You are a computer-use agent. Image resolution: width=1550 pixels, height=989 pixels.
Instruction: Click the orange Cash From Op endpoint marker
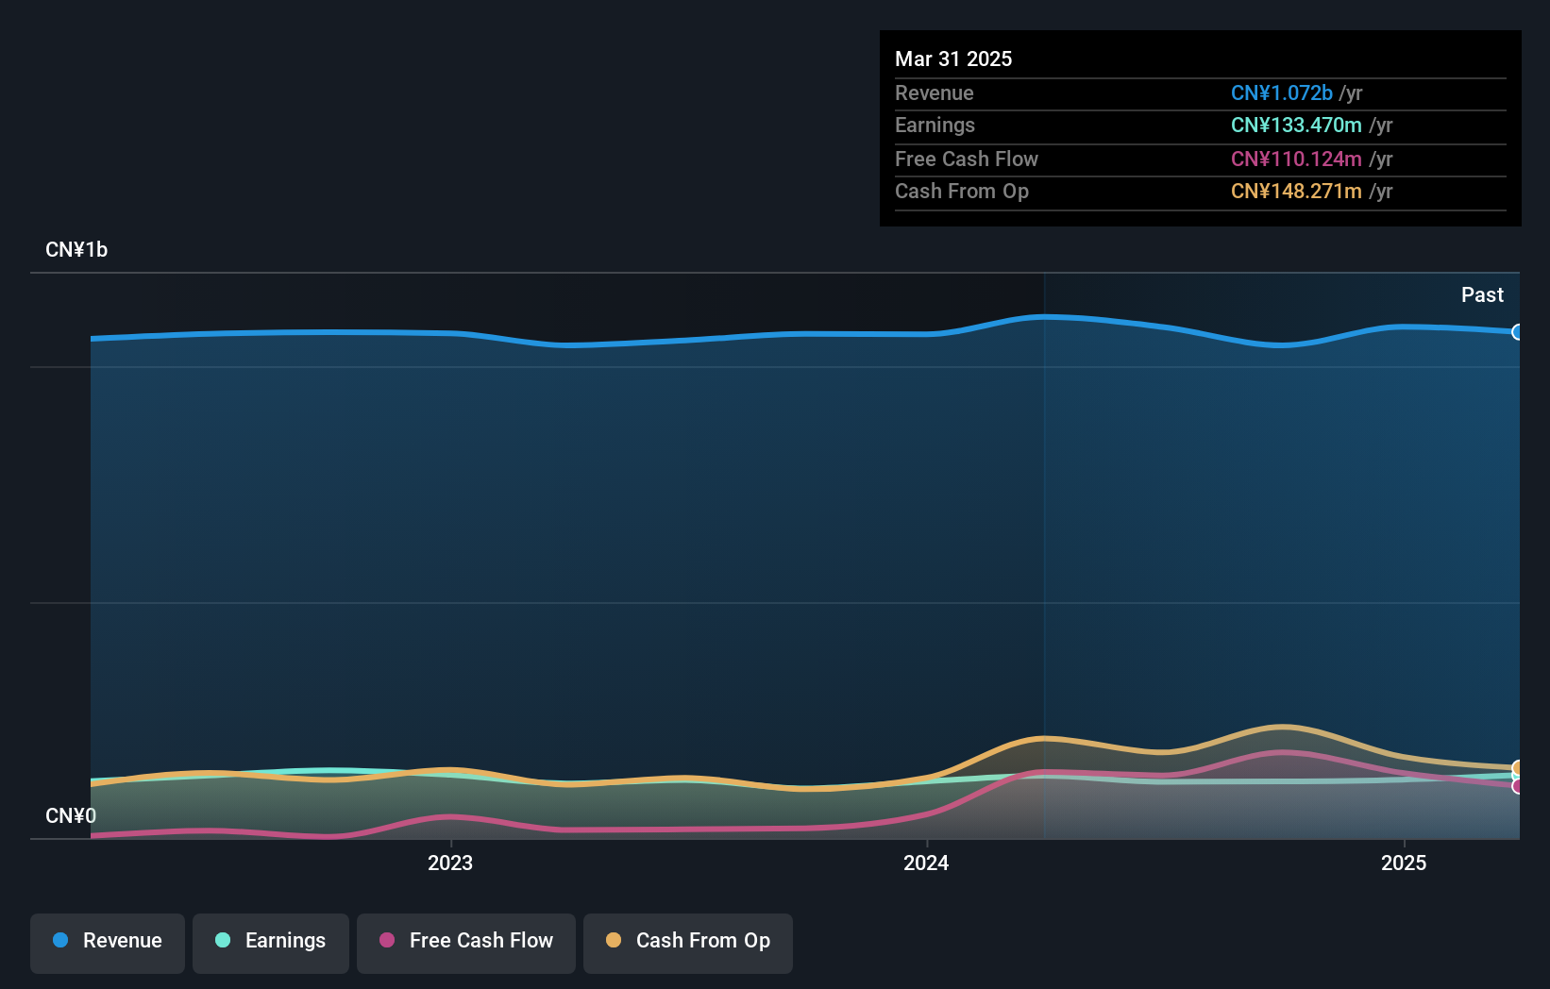coord(1517,768)
